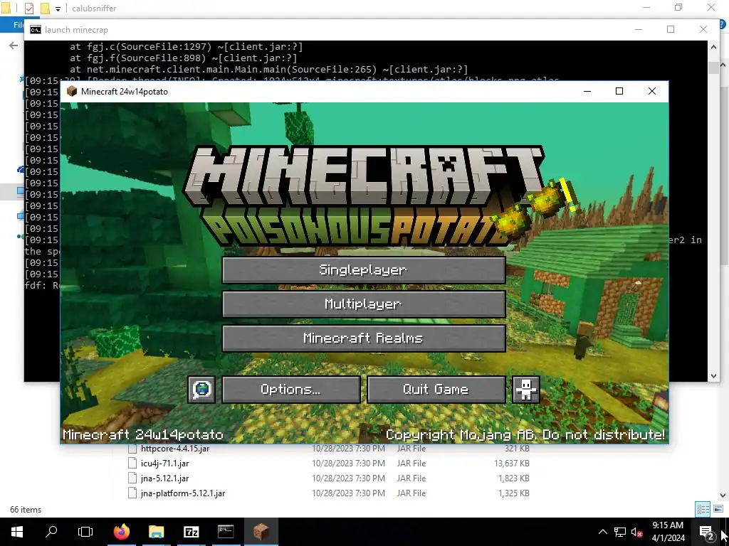The image size is (729, 546).
Task: Start a Singleplayer game
Action: coord(364,270)
